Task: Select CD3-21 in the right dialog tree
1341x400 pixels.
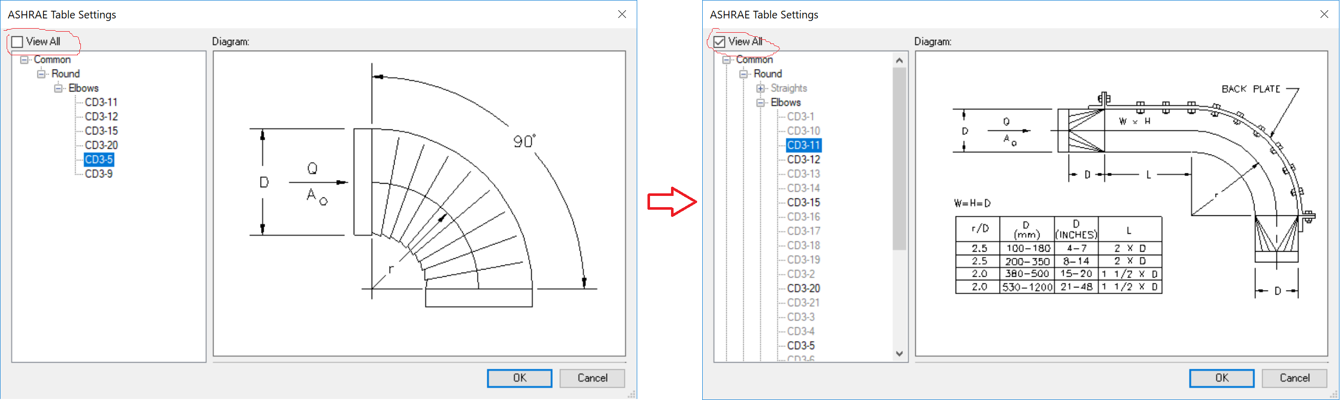Action: [803, 303]
